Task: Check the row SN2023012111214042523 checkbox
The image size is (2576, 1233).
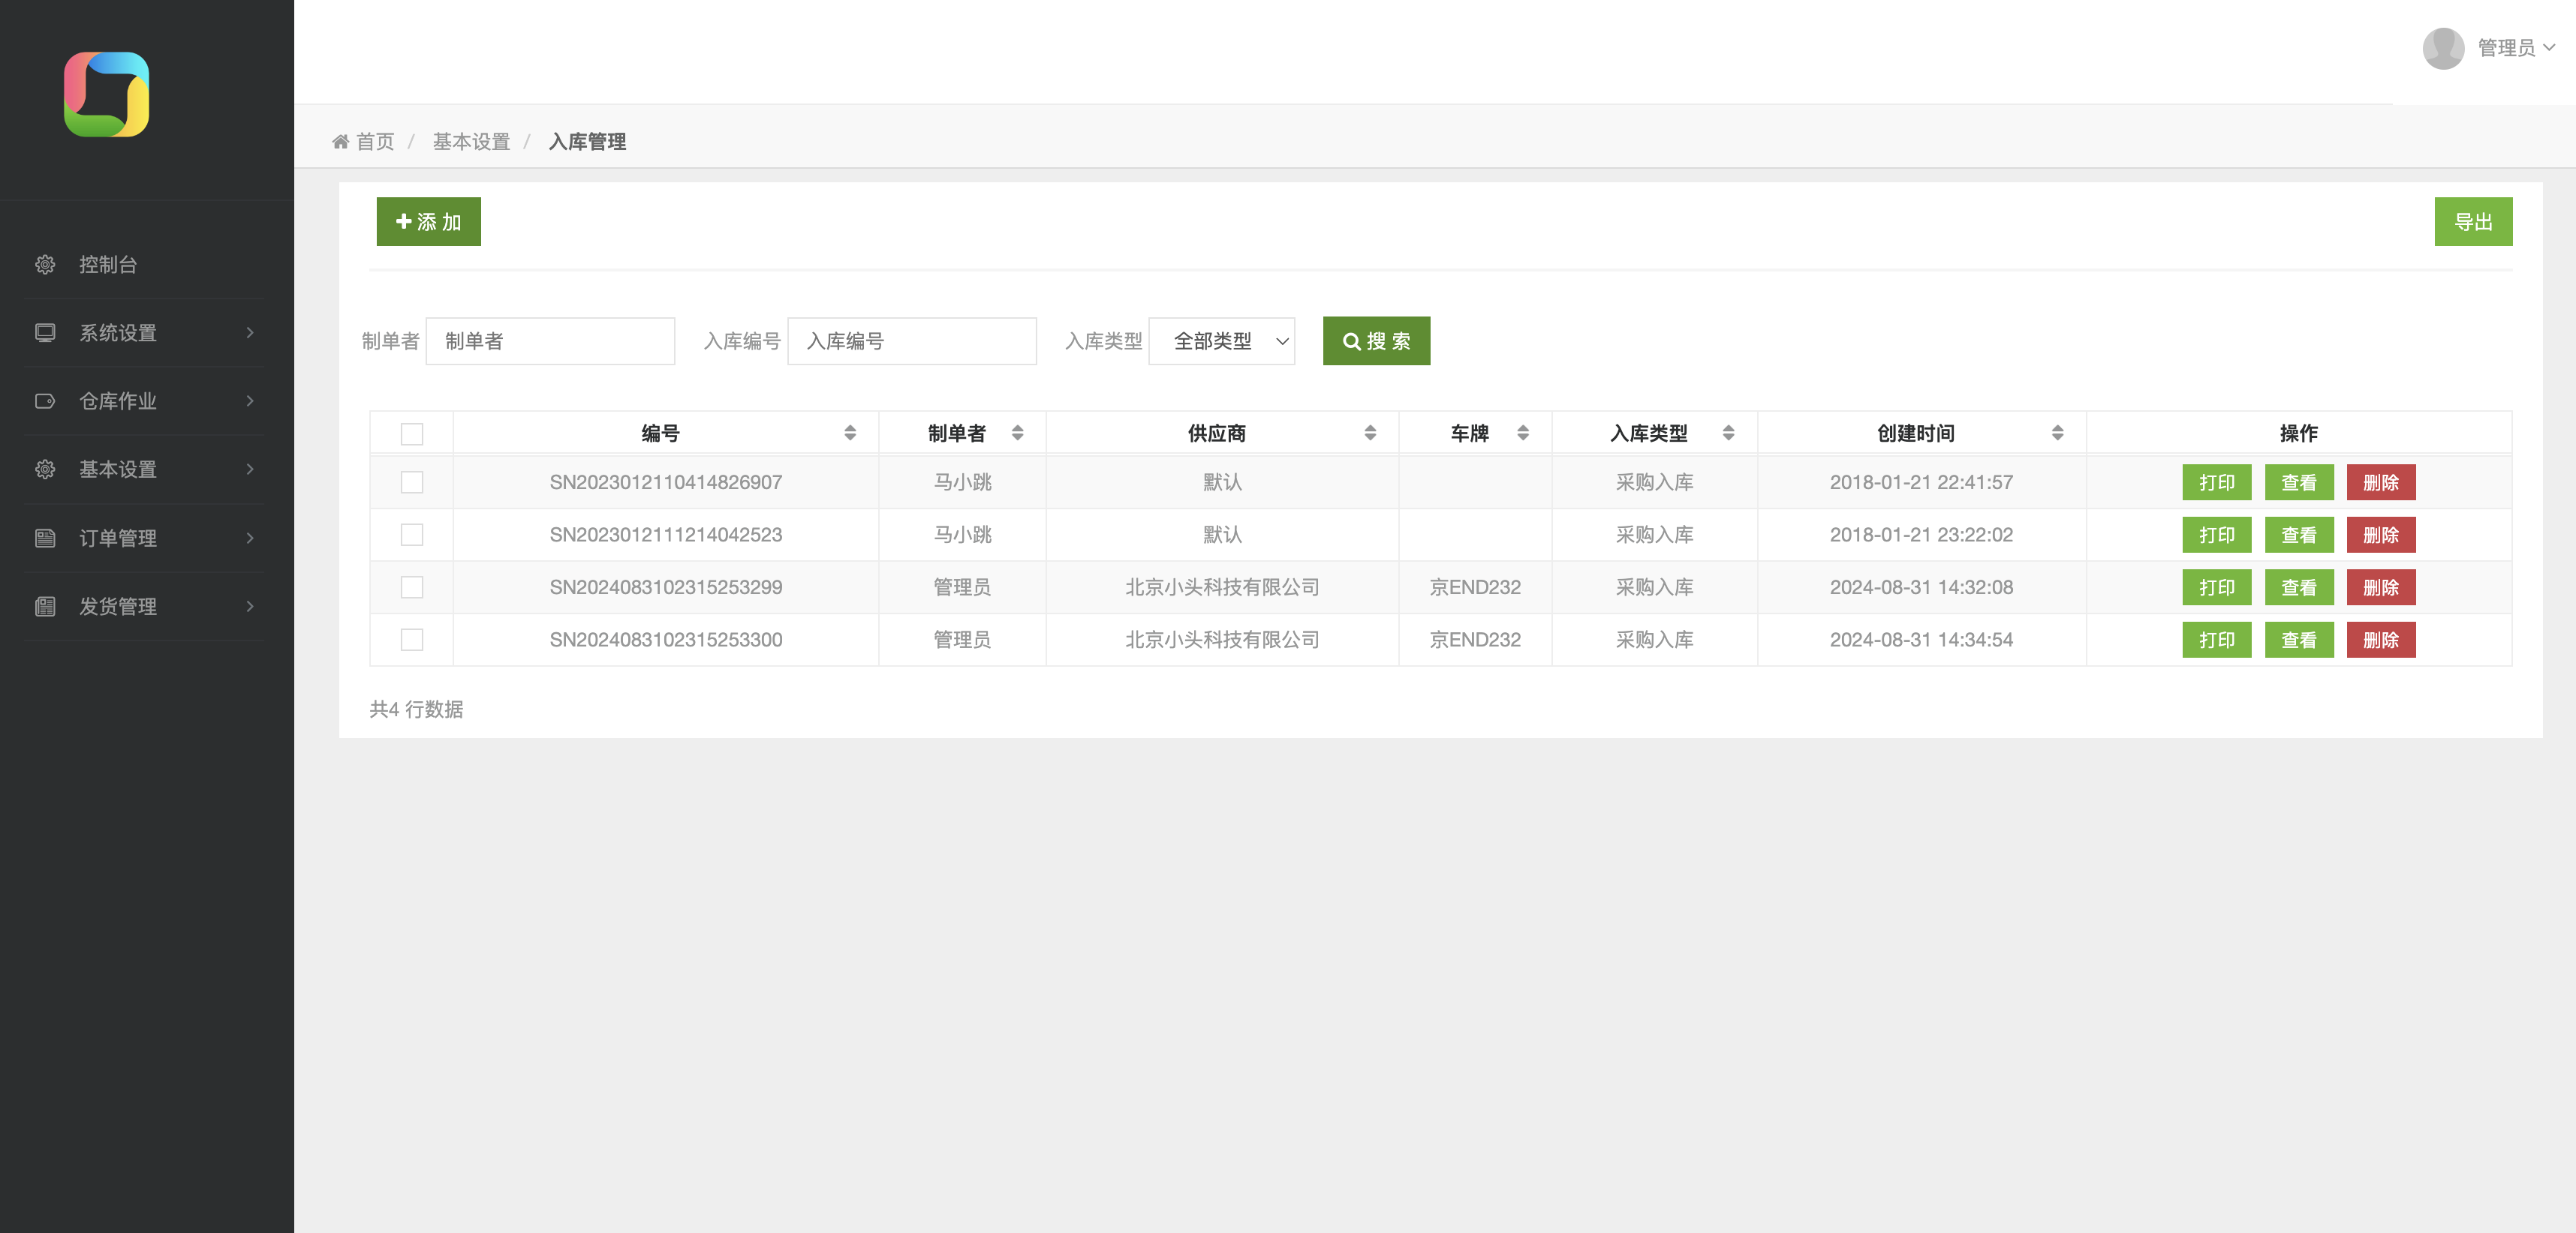Action: point(412,535)
